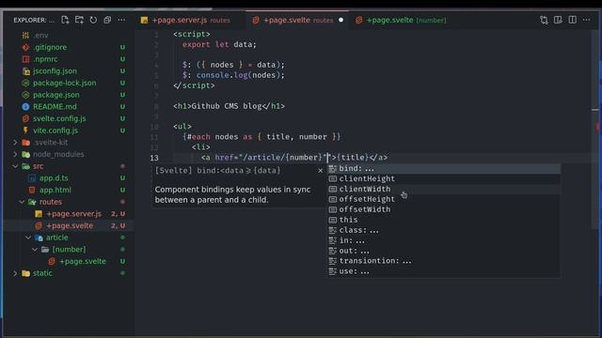Create a new folder in Explorer
This screenshot has height=338, width=602.
[x=79, y=20]
